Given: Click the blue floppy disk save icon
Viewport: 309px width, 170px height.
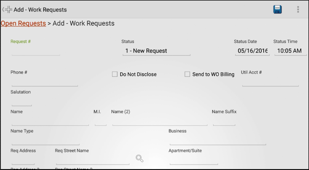Looking at the screenshot, I should point(277,9).
